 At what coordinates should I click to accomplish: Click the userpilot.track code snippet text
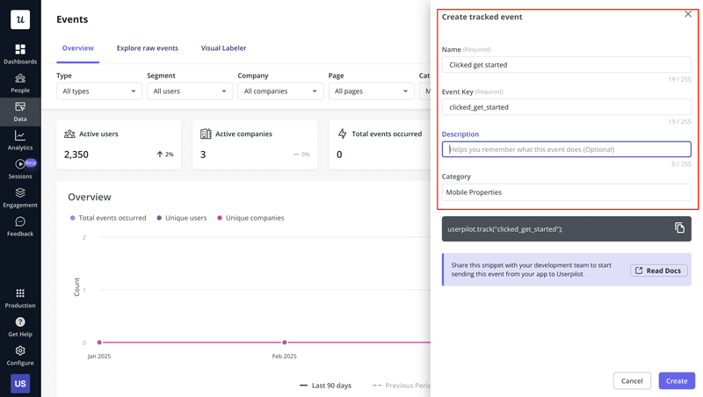[x=504, y=229]
